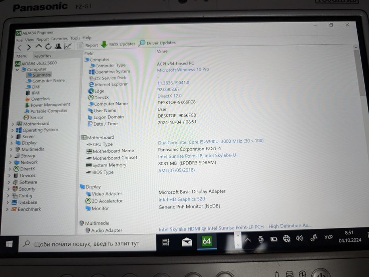369x277 pixels.
Task: Expand the Multimedia tree node
Action: click(x=11, y=149)
